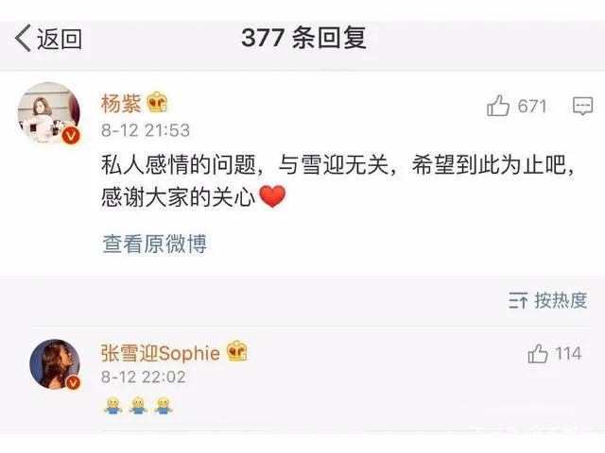Tap the sort icon beside 按热度
The height and width of the screenshot is (453, 605).
[x=518, y=300]
